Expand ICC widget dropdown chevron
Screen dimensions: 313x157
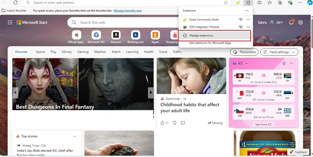tap(246, 63)
